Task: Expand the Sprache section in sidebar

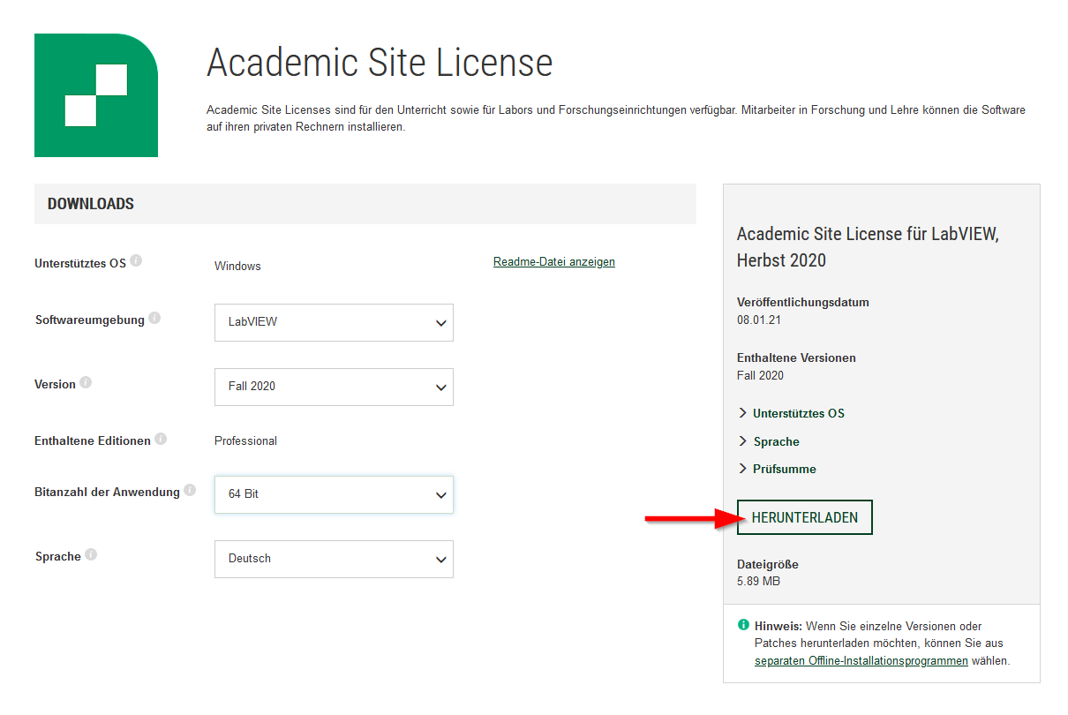Action: 769,441
